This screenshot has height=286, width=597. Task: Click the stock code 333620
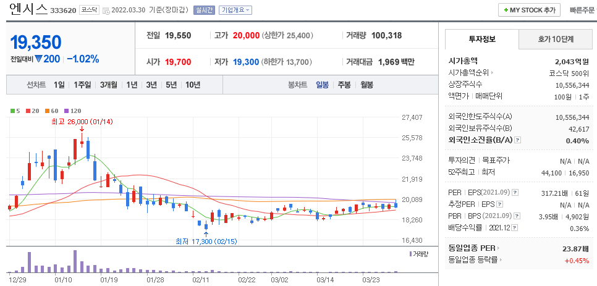click(63, 11)
